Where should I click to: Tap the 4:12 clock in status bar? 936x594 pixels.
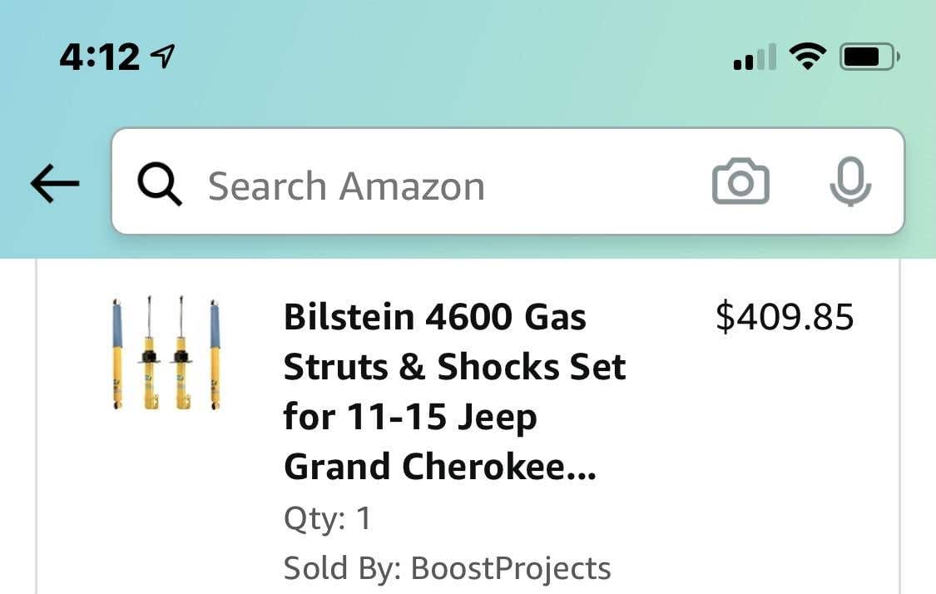coord(99,57)
